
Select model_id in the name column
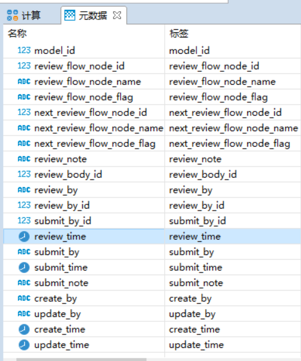(x=55, y=50)
